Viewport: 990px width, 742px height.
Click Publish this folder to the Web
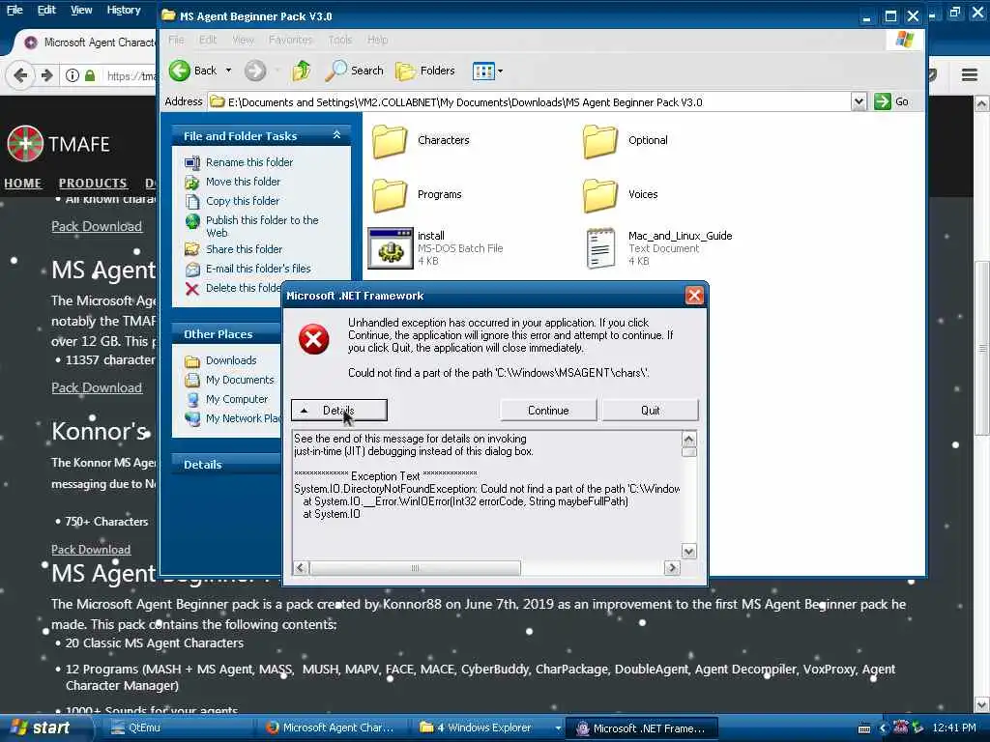pyautogui.click(x=262, y=226)
